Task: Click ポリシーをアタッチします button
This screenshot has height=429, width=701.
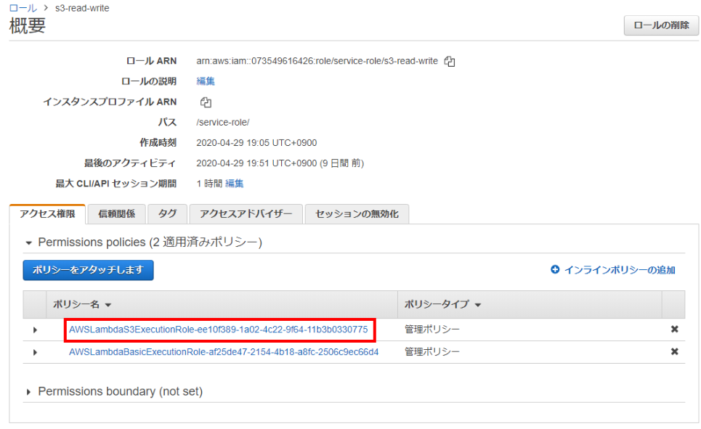Action: pos(88,270)
